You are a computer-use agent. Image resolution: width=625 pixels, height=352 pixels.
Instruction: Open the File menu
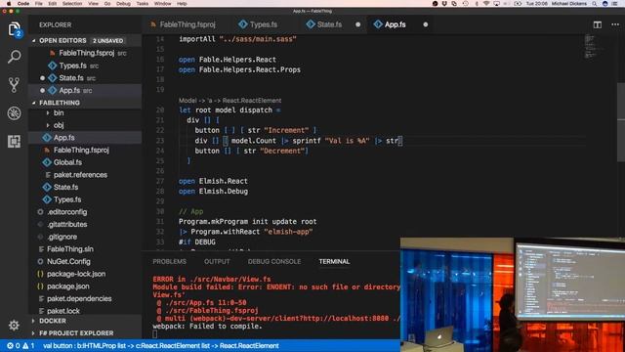pos(38,4)
